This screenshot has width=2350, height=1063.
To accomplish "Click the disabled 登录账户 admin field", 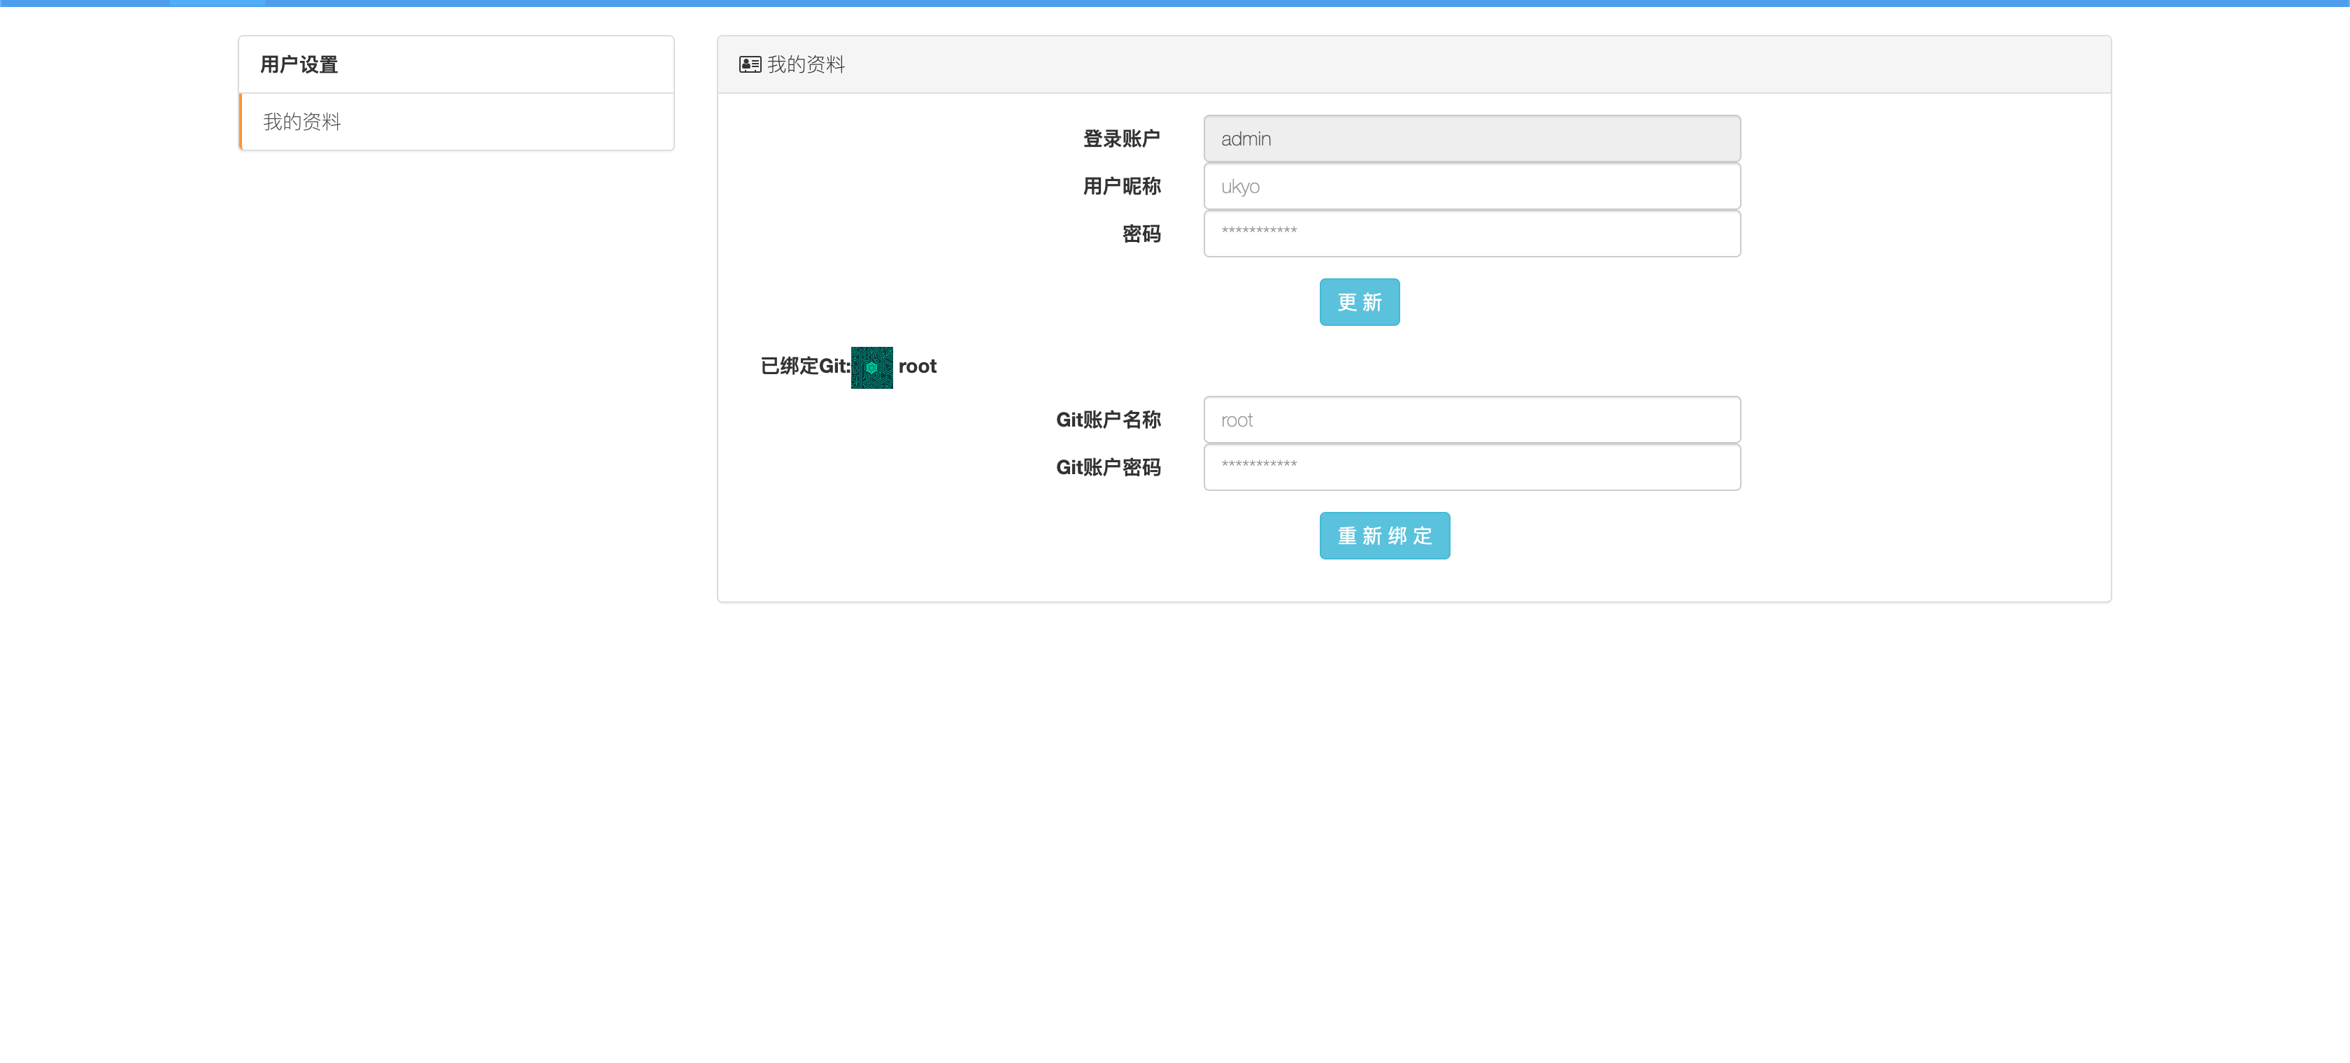I will [1471, 138].
